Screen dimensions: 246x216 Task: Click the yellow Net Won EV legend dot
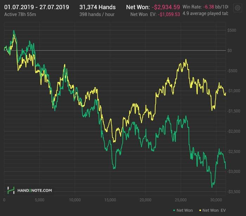[200, 210]
